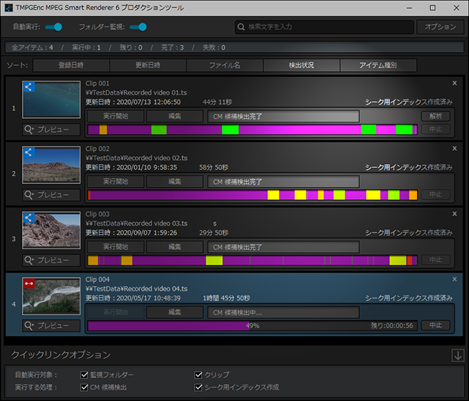Toggle クリップ checkbox
This screenshot has width=469, height=401.
pyautogui.click(x=198, y=375)
